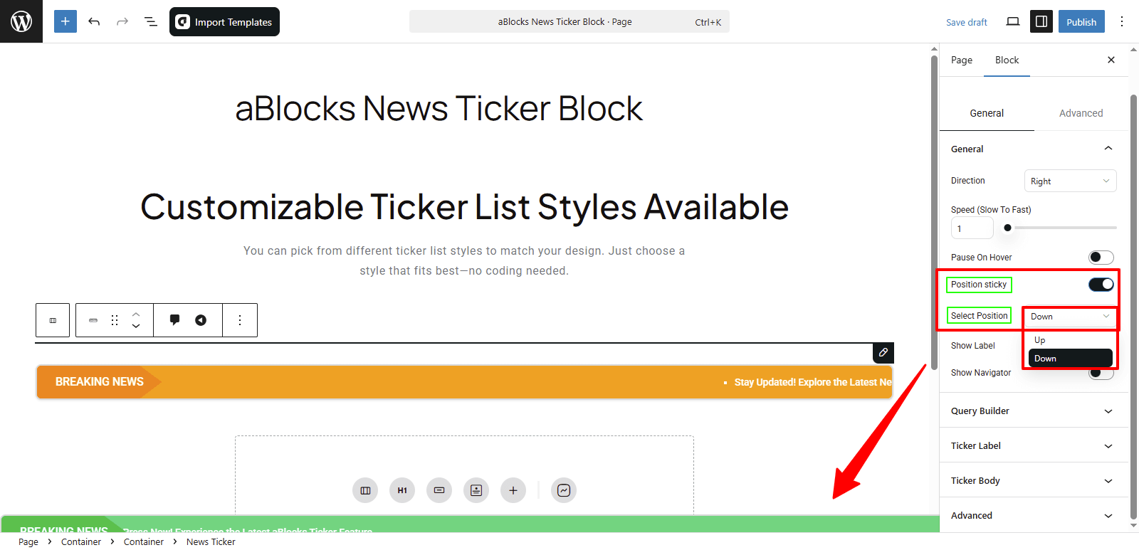Screen dimensions: 1139x550
Task: Click the Speed number input
Action: (972, 228)
